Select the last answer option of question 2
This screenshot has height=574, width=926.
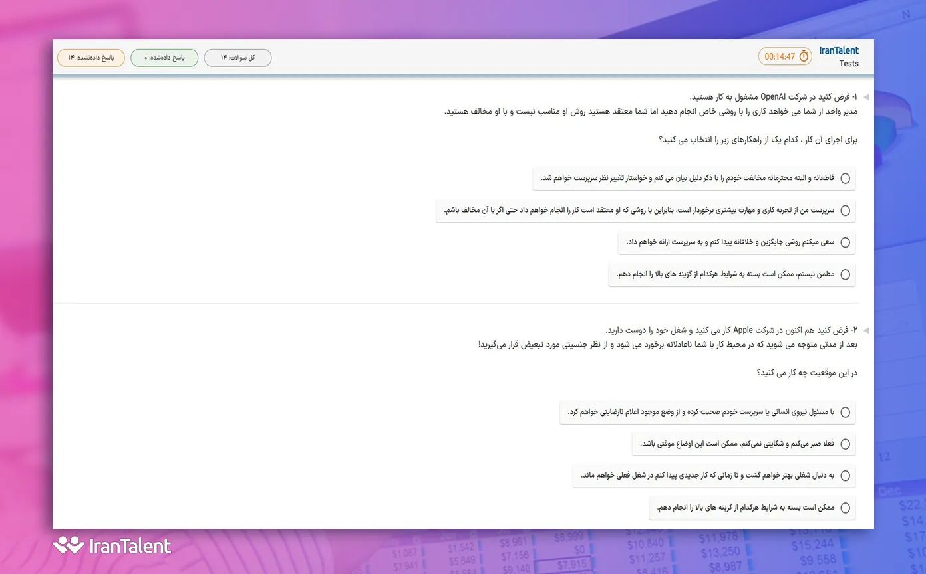[845, 508]
